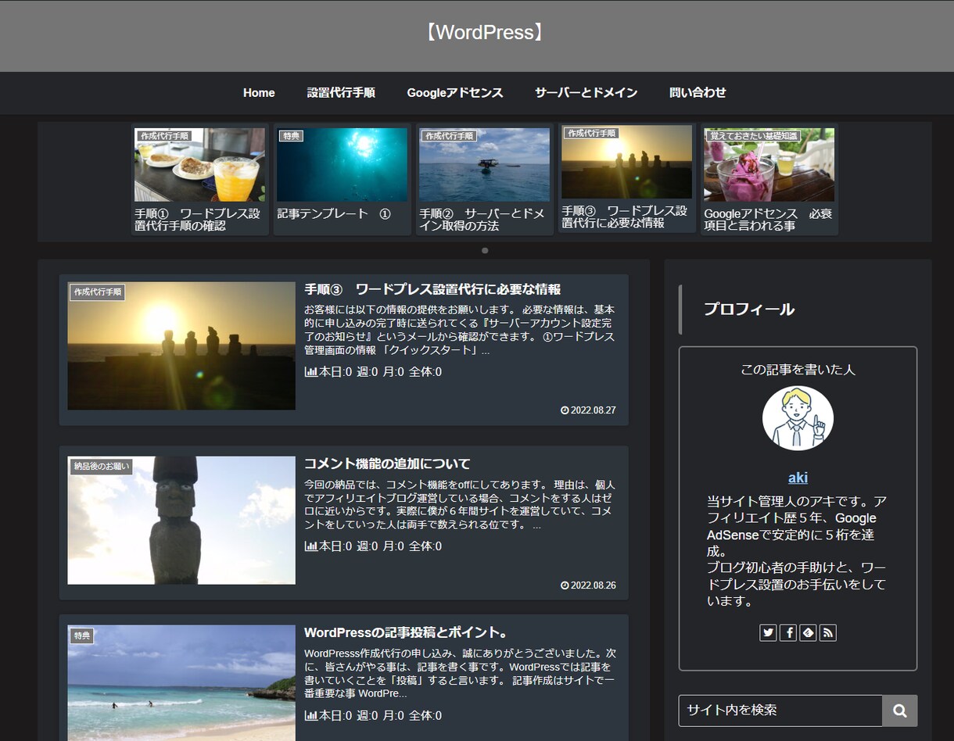Click the single moai statue thumbnail

click(x=181, y=521)
